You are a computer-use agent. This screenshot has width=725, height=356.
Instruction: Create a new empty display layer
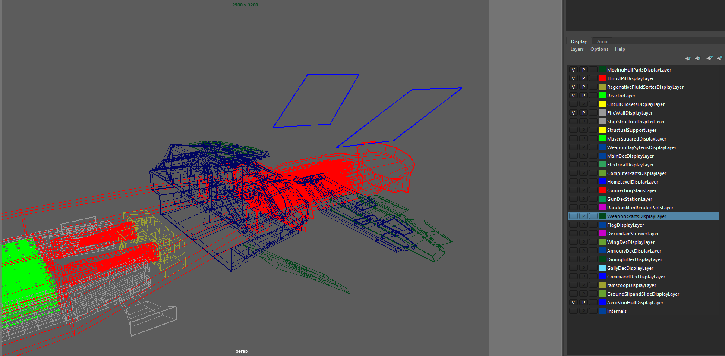(x=709, y=58)
